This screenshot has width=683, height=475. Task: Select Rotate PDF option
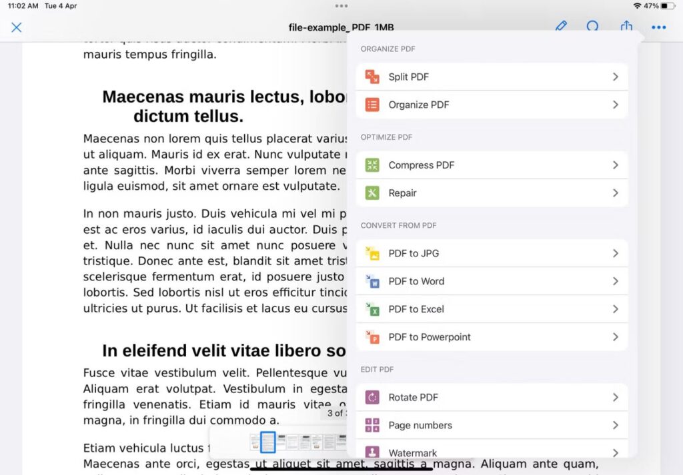(x=492, y=397)
